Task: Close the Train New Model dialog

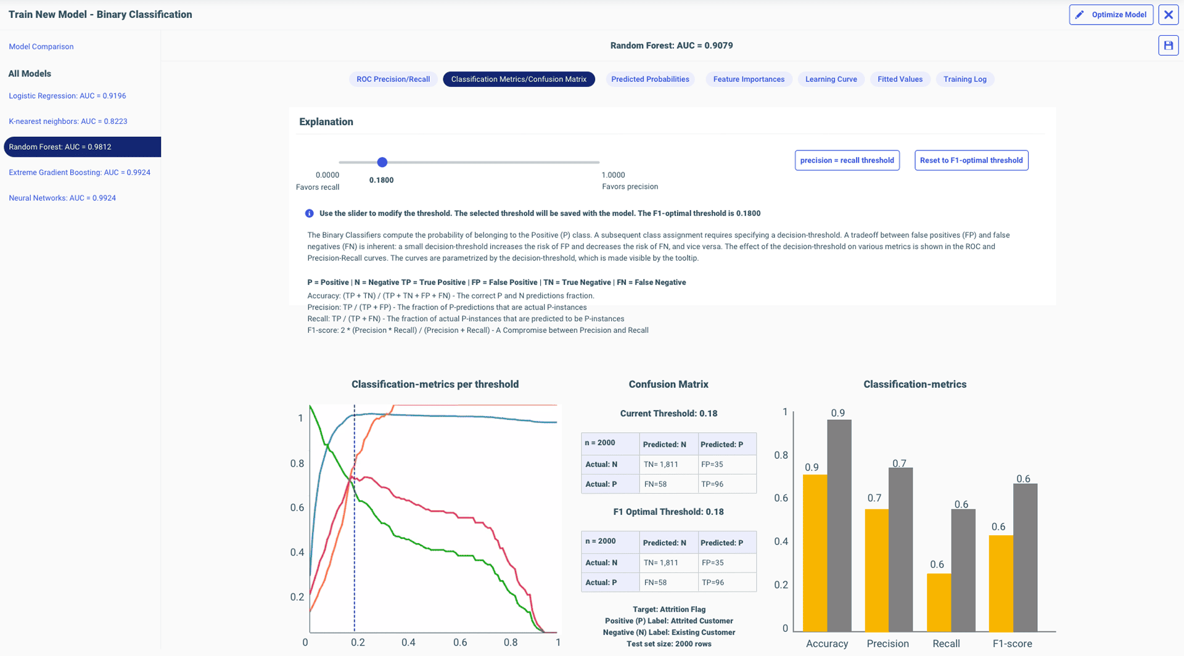Action: tap(1168, 15)
